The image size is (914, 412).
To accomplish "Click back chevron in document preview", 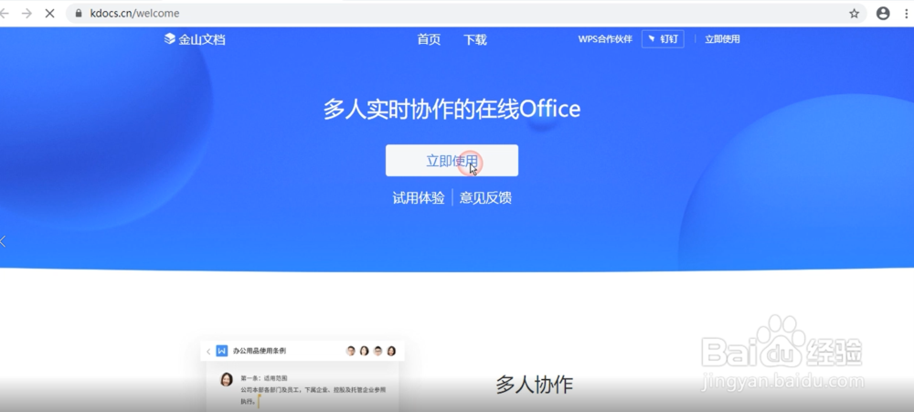I will tap(208, 352).
